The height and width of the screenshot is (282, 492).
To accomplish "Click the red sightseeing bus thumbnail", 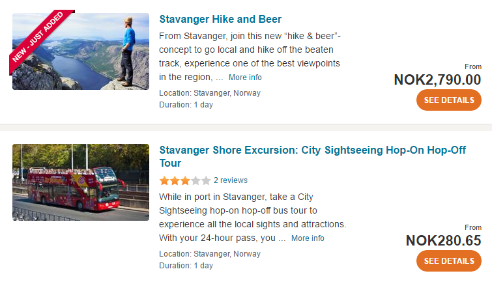I will 81,182.
